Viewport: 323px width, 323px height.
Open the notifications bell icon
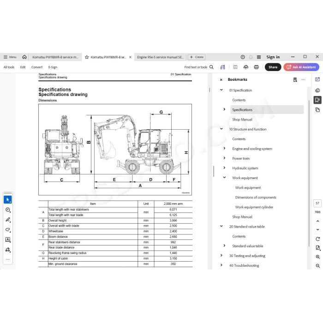[251, 57]
